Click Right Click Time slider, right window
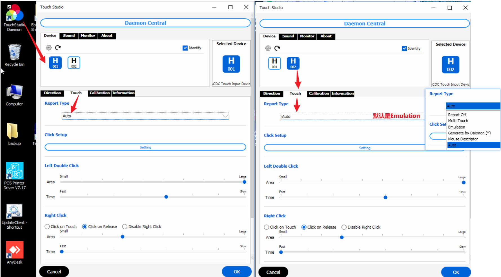The image size is (501, 277). pyautogui.click(x=372, y=252)
